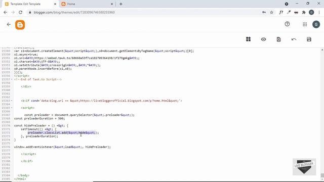
Task: Open the f? extension icon
Action: pyautogui.click(x=281, y=12)
